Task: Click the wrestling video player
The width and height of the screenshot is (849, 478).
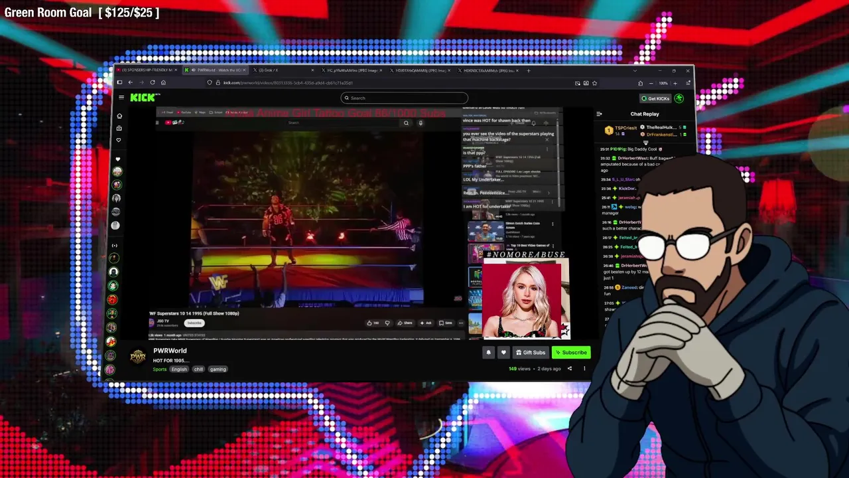Action: [308, 219]
